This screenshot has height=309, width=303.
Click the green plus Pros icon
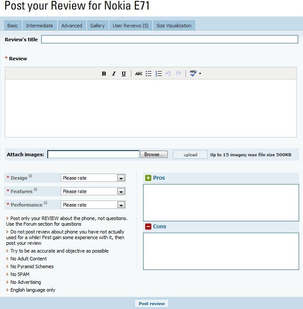(x=148, y=178)
